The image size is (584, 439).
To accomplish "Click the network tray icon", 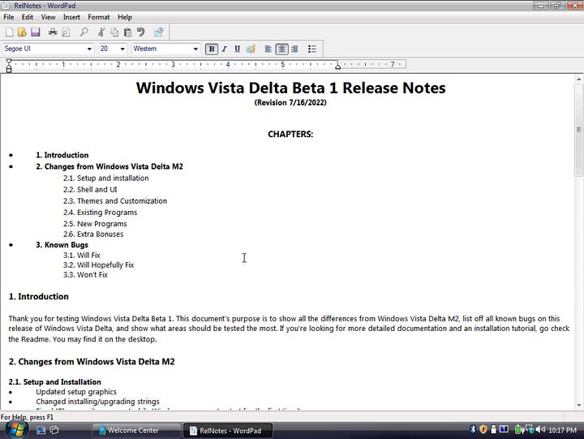I will (x=530, y=430).
